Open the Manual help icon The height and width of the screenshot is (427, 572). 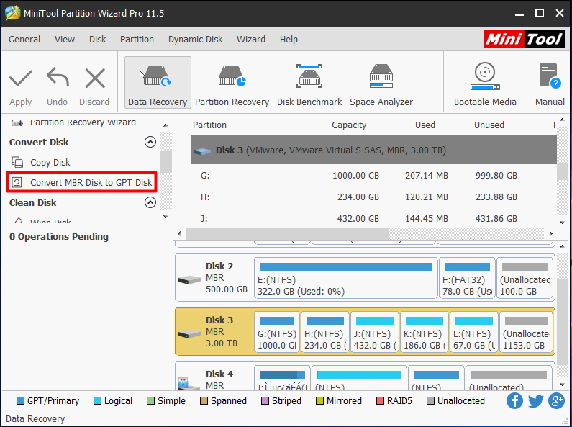tap(550, 76)
